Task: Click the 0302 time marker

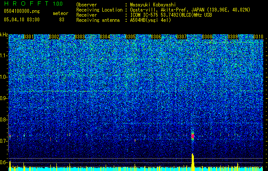Action: 54,37
